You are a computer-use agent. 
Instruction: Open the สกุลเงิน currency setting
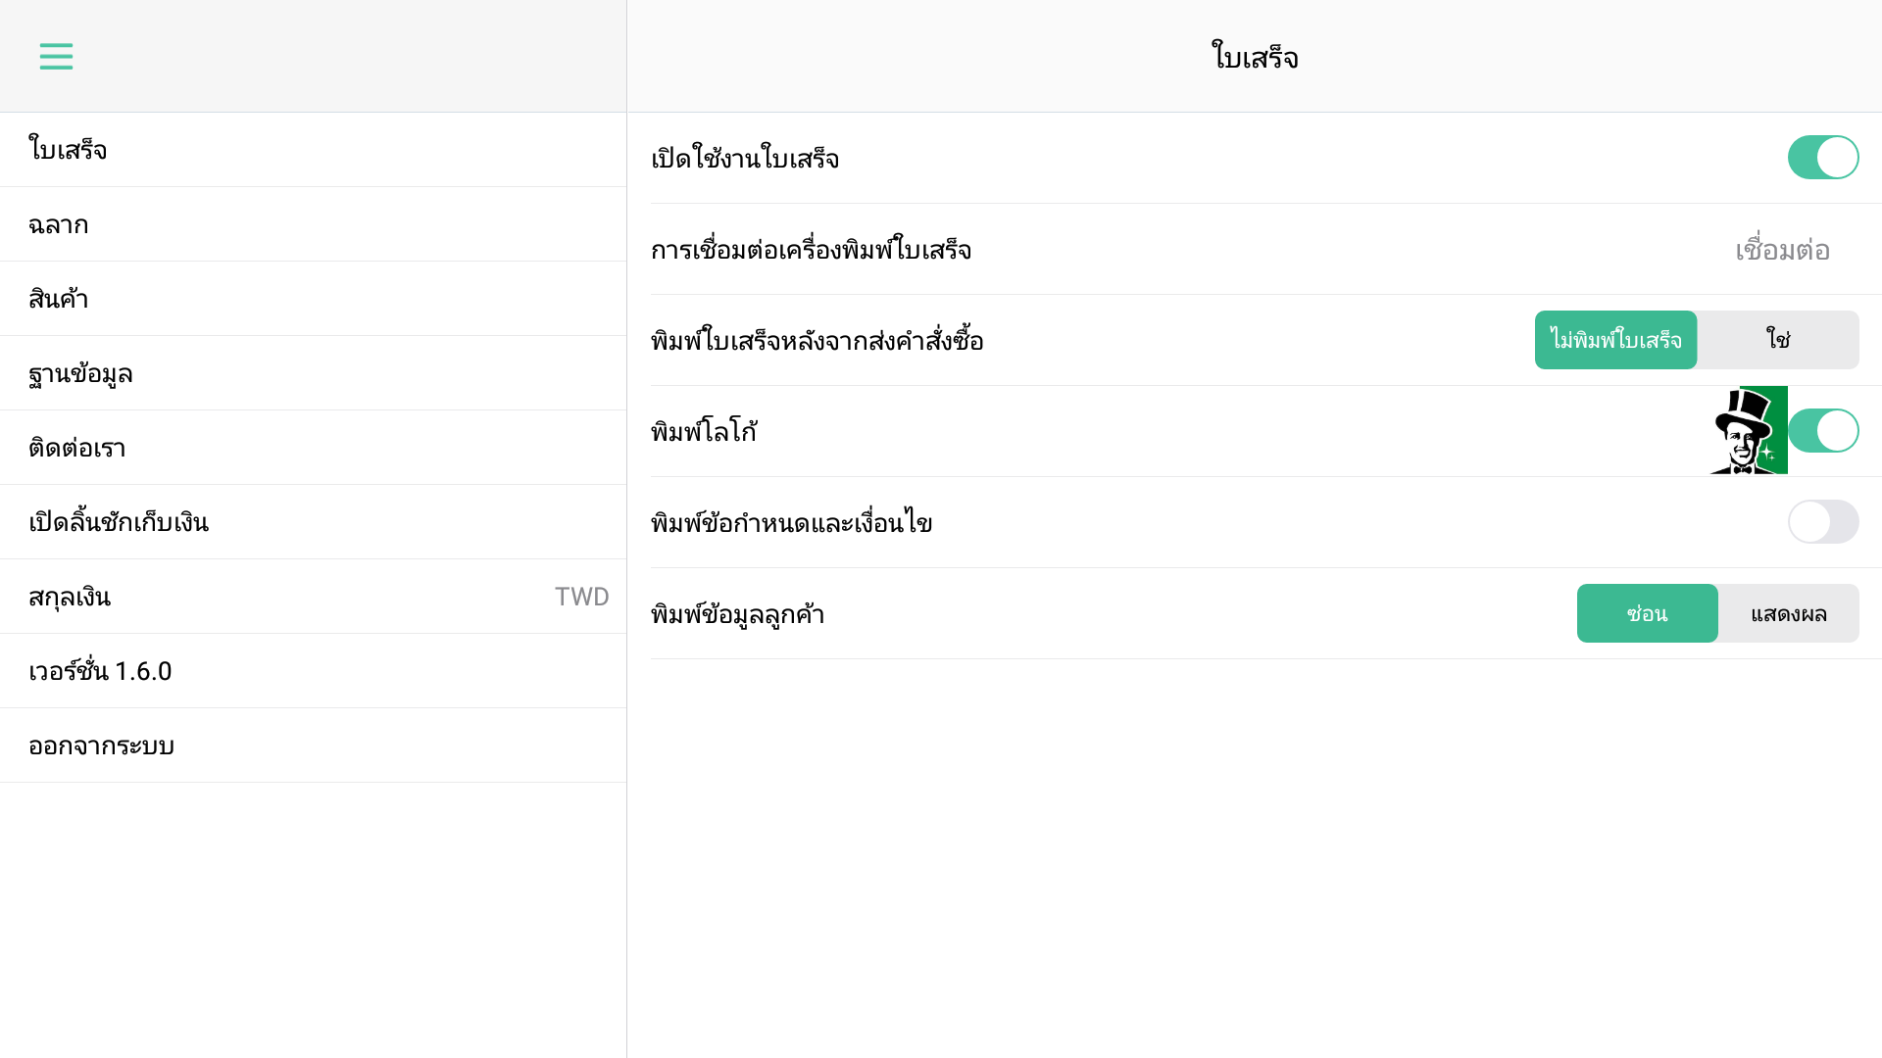coord(313,597)
